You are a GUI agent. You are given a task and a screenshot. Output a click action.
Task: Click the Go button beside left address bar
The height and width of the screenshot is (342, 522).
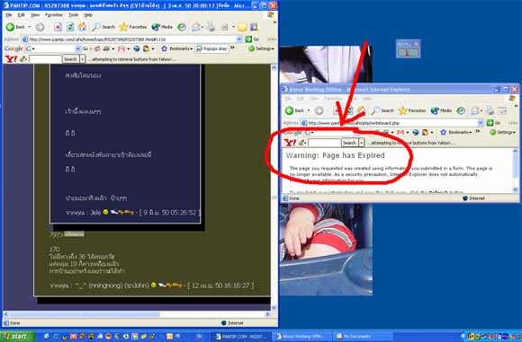[252, 39]
